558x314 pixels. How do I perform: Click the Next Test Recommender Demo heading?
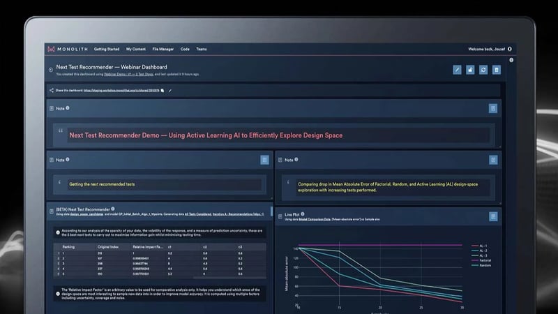click(206, 135)
